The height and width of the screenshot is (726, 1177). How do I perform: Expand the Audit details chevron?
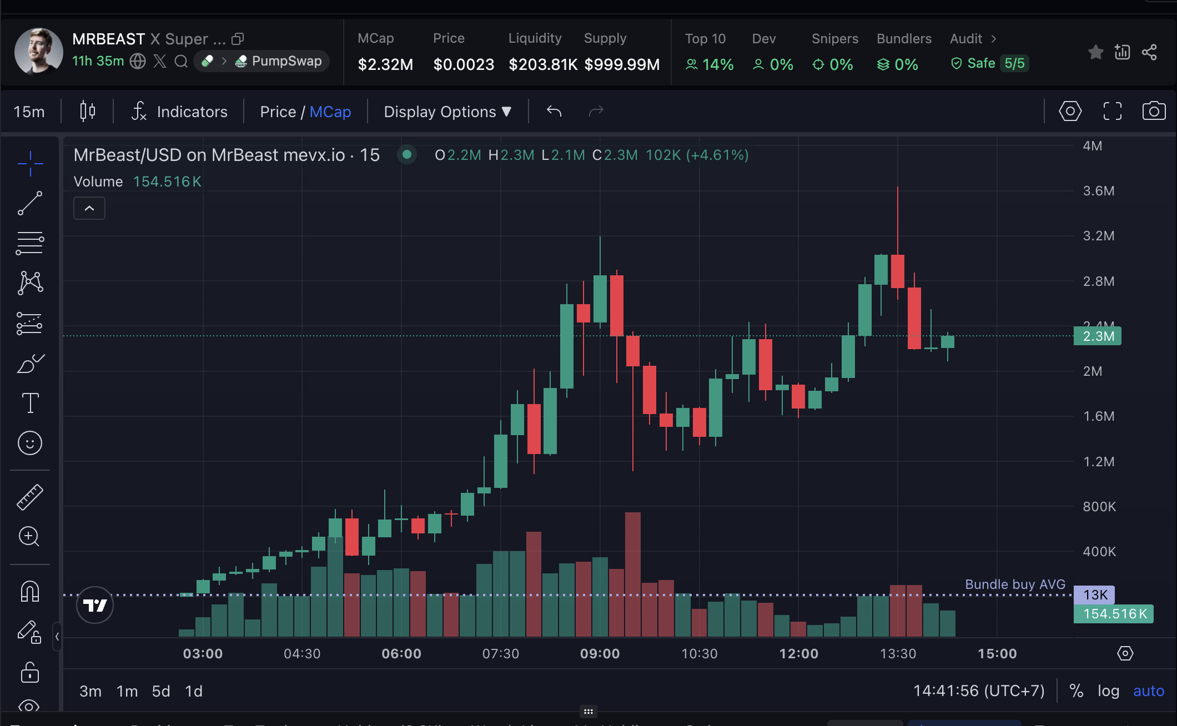point(994,39)
